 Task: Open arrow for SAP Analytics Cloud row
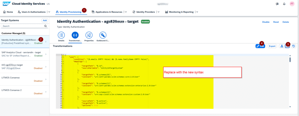tap(46, 54)
